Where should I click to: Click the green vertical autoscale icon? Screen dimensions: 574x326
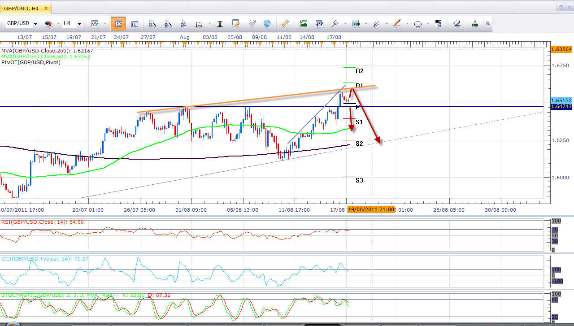(220, 23)
